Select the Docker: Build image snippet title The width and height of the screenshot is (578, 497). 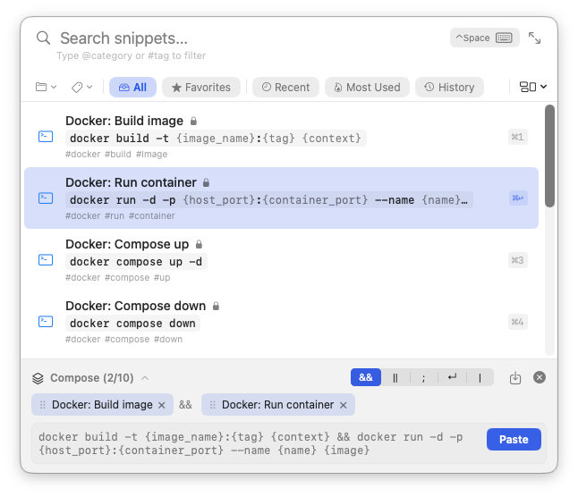click(x=124, y=121)
